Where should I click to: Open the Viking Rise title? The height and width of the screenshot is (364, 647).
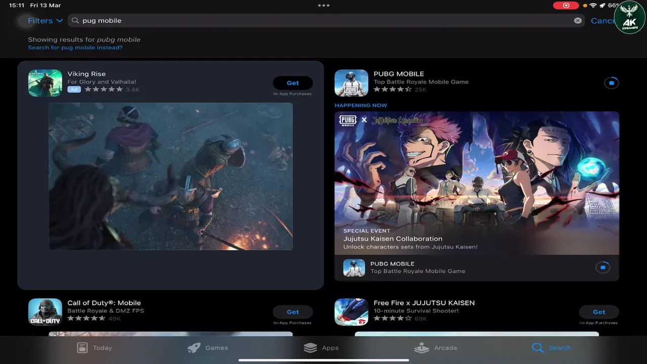pyautogui.click(x=86, y=74)
